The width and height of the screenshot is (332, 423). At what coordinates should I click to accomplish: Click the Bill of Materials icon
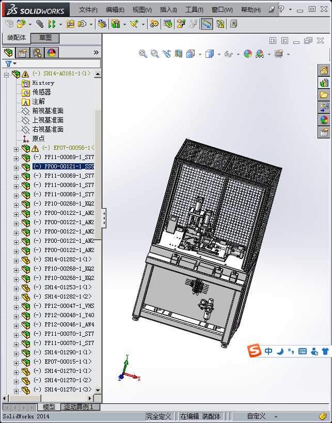167,24
